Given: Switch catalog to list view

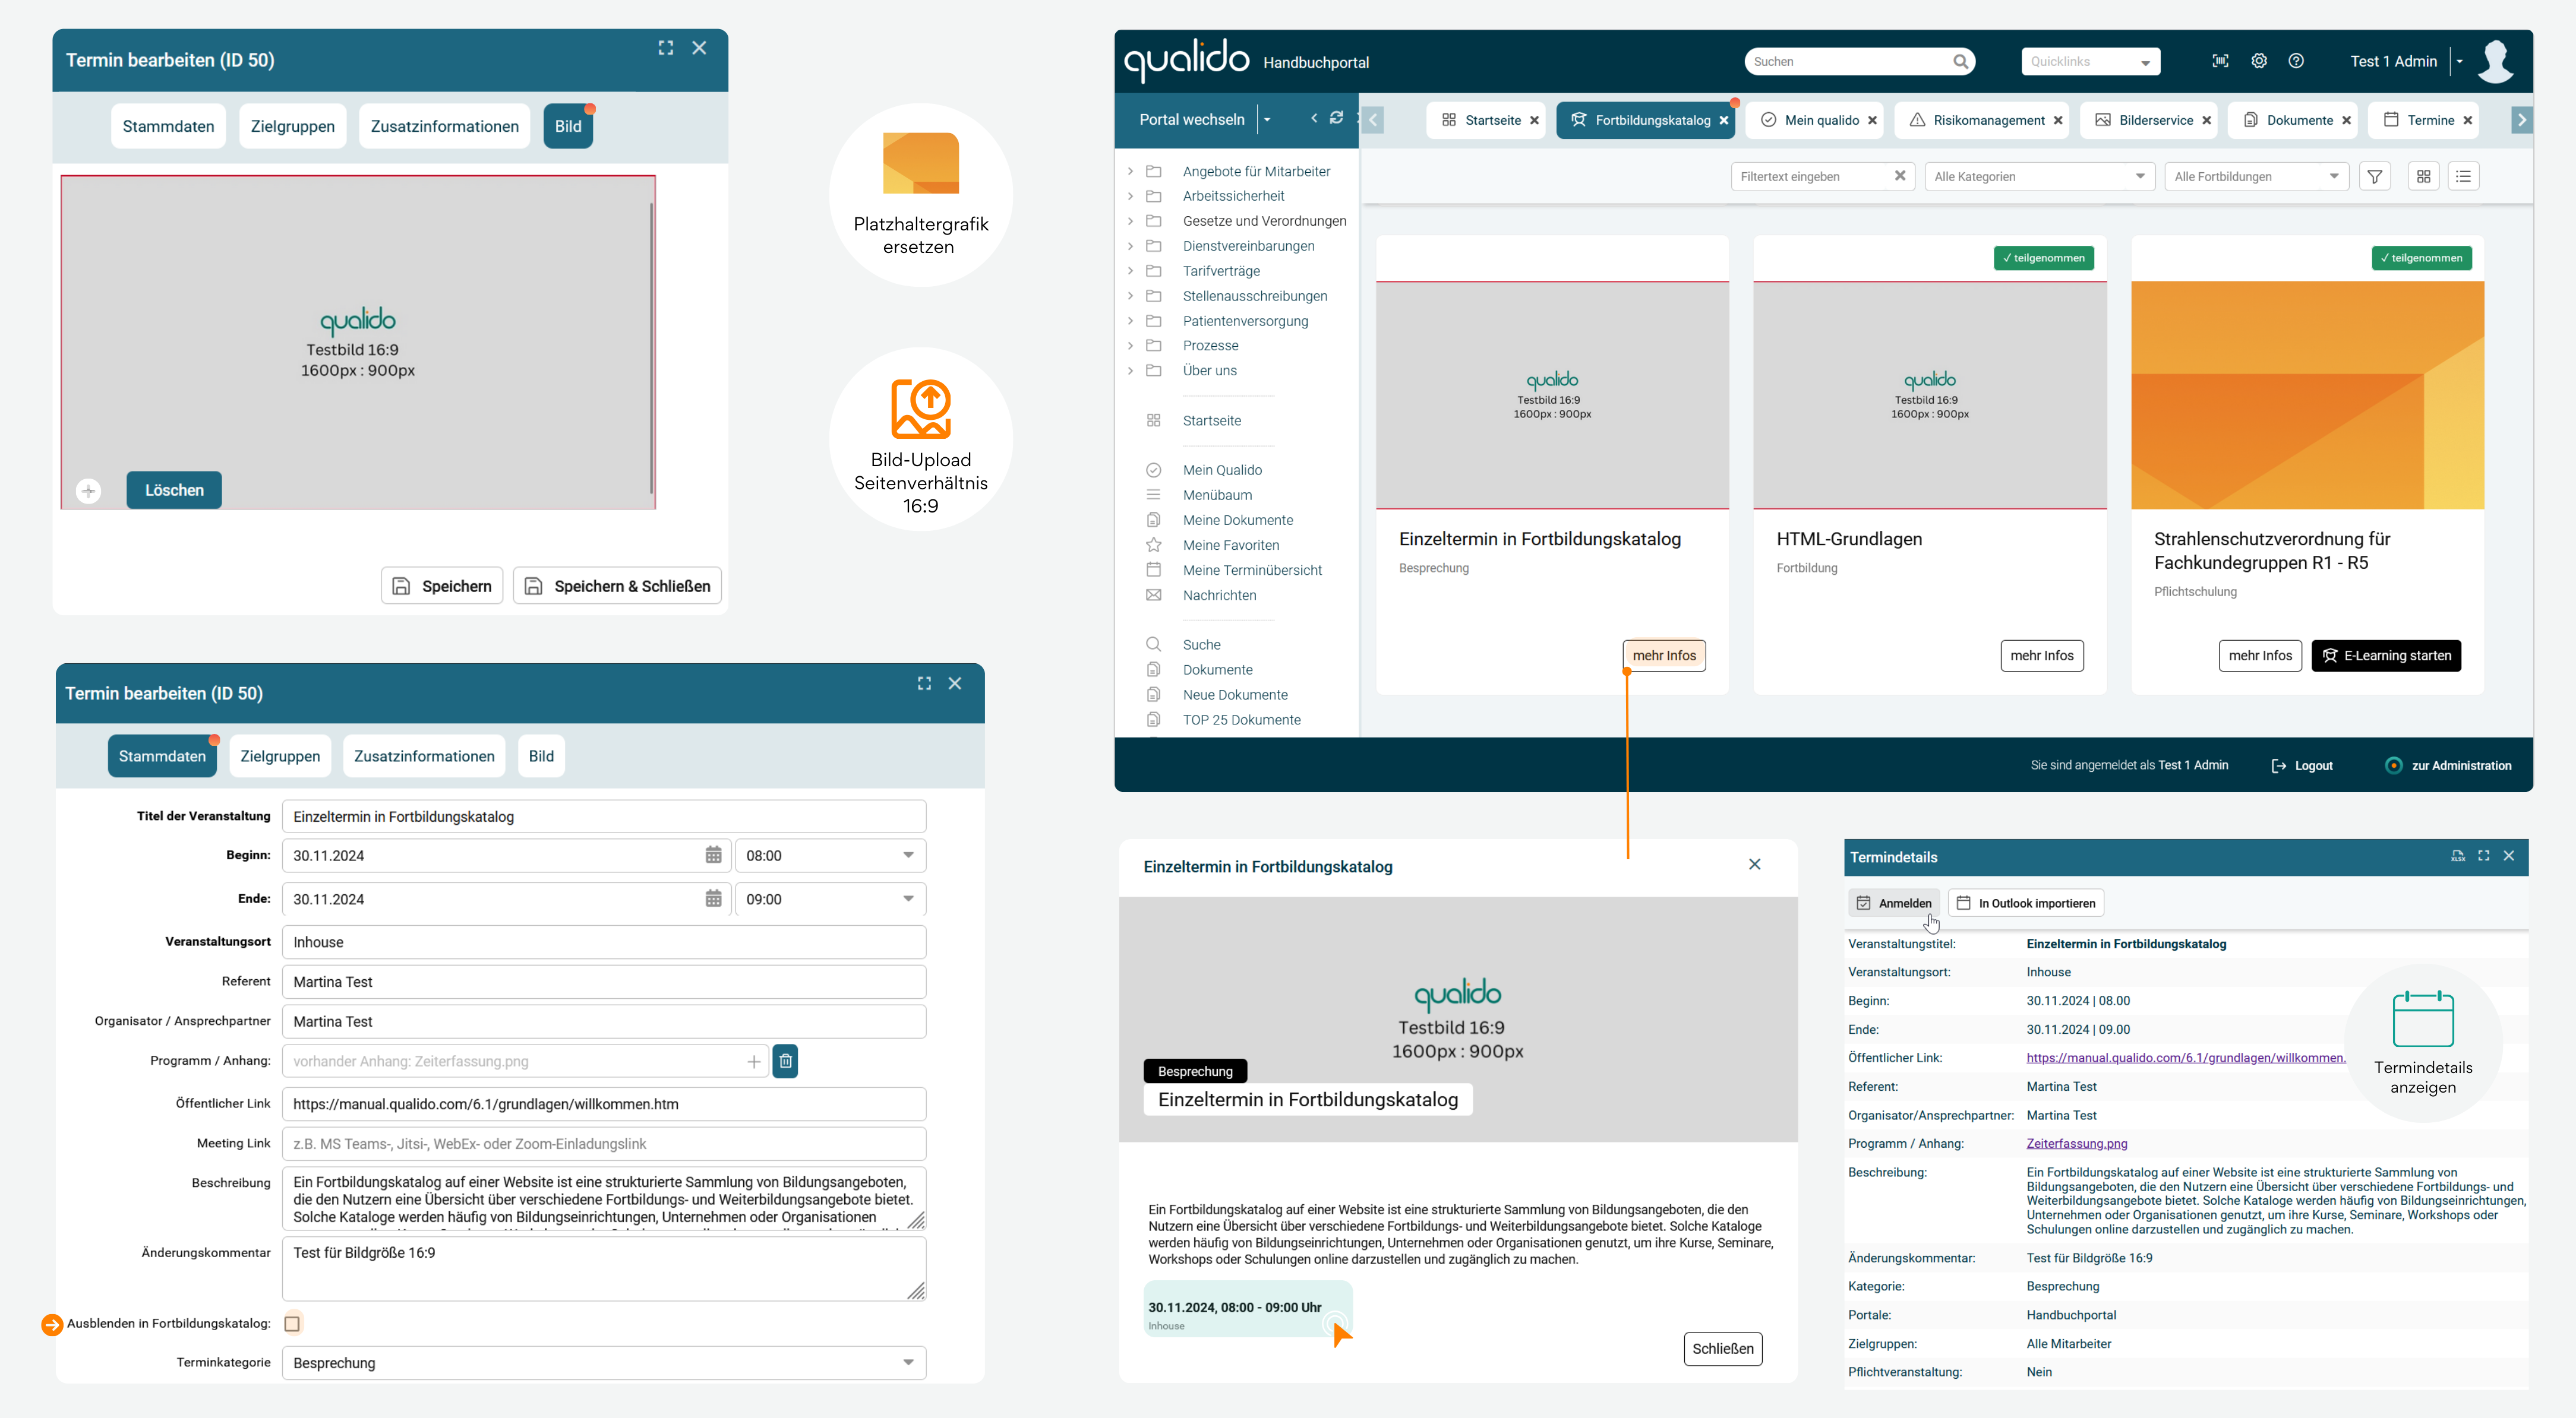Looking at the screenshot, I should (x=2464, y=176).
